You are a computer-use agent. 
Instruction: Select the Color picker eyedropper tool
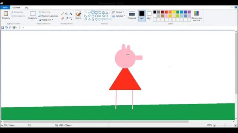[x=67, y=18]
